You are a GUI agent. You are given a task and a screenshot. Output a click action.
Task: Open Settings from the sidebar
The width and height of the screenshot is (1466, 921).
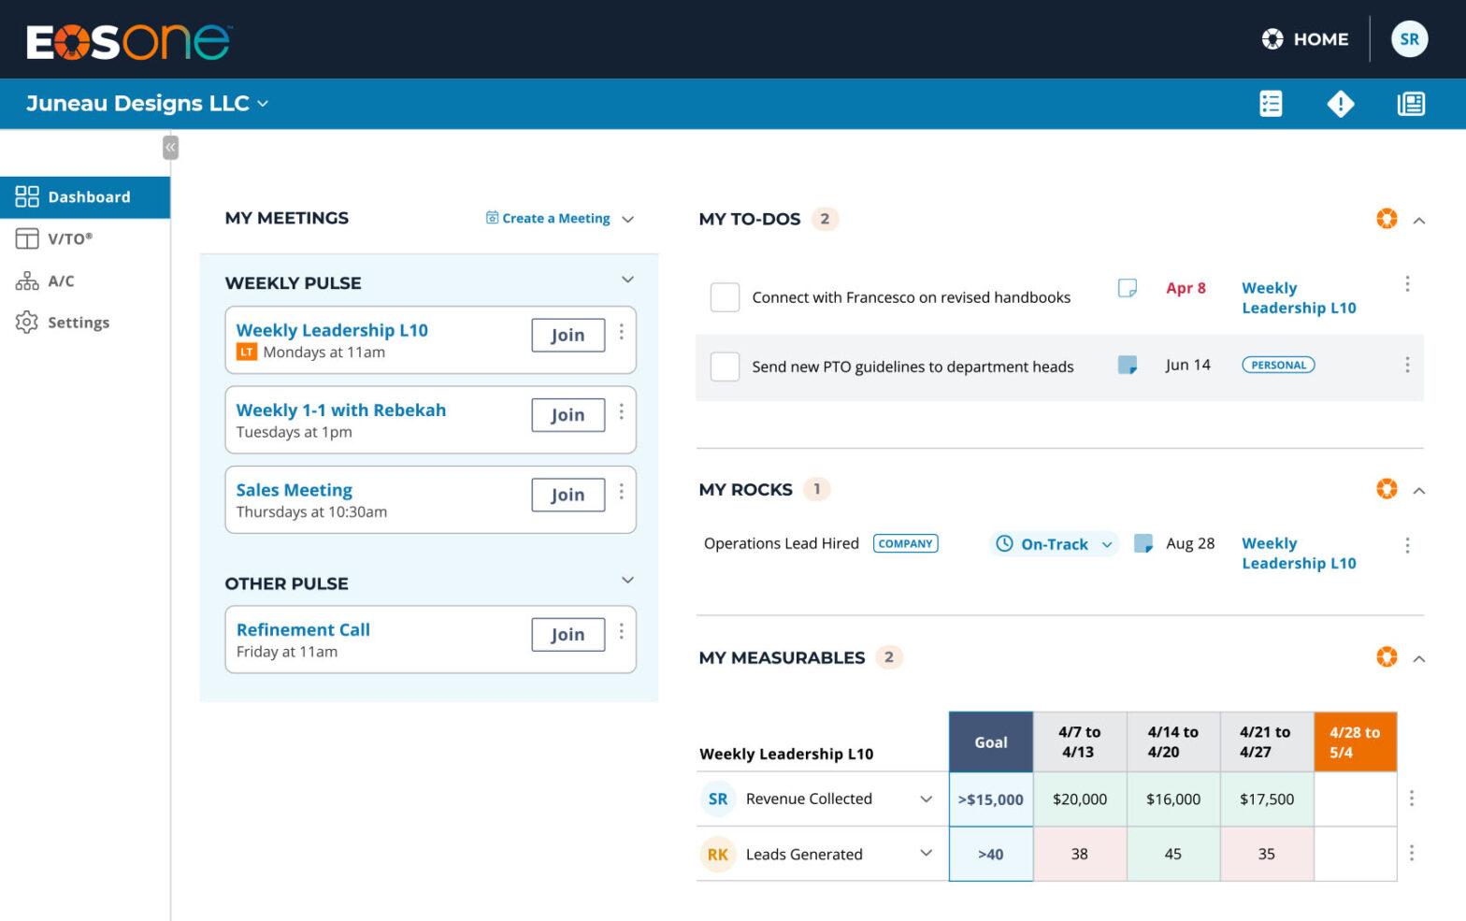coord(79,323)
